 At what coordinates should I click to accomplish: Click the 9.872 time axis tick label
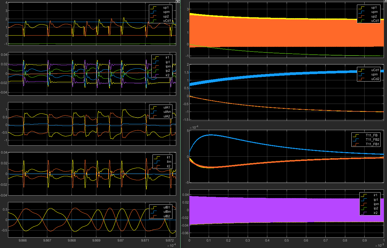tap(170, 241)
